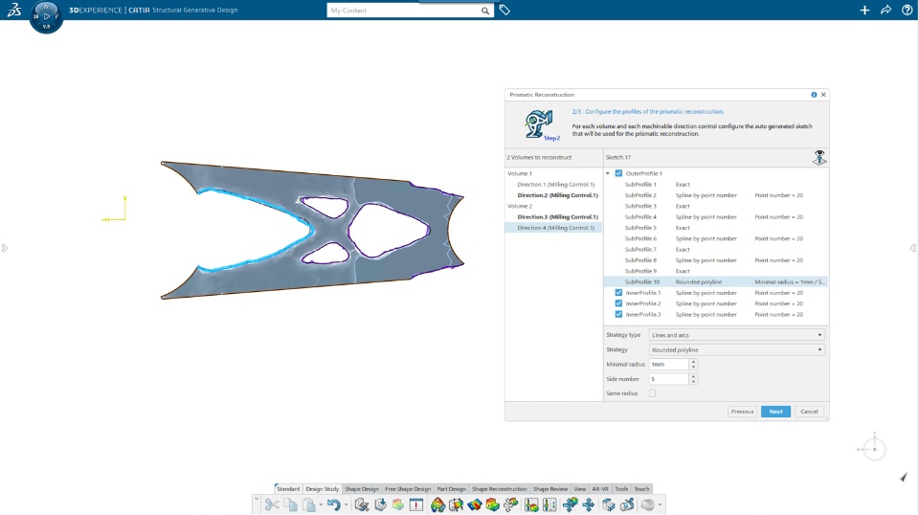This screenshot has height=515, width=919.
Task: Click the blue four-way arrows with color block icon
Action: (x=571, y=504)
